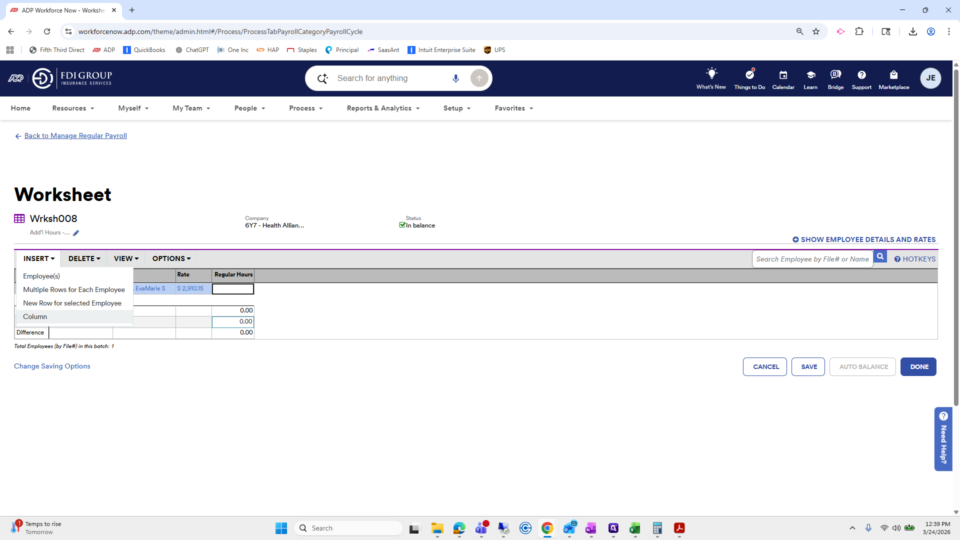Click the In balance status checkbox
Screen dimensions: 960x540
(402, 225)
